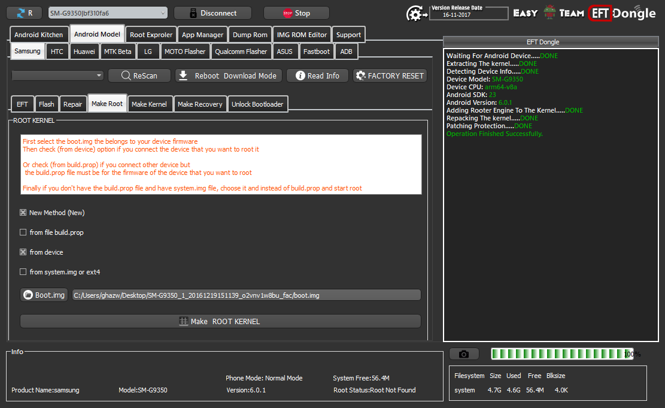Browse for Boot.img file
665x408 pixels.
point(44,295)
